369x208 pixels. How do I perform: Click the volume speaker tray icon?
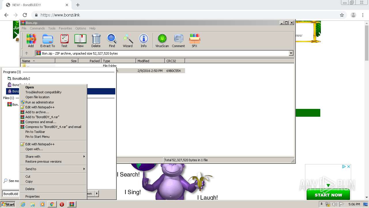click(334, 204)
